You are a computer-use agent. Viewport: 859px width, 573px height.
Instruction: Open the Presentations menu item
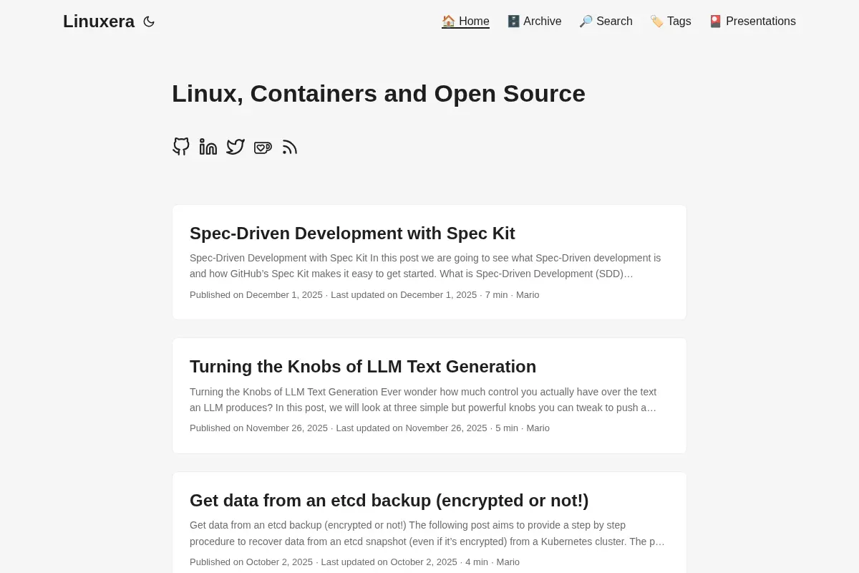pyautogui.click(x=752, y=21)
